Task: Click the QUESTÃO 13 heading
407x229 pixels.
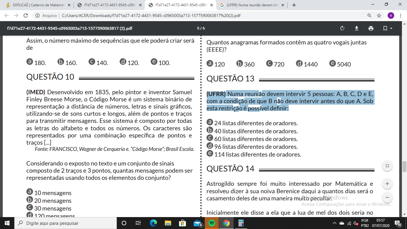Action: 230,79
